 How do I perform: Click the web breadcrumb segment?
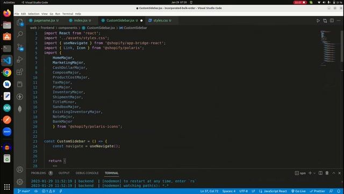pyautogui.click(x=33, y=28)
